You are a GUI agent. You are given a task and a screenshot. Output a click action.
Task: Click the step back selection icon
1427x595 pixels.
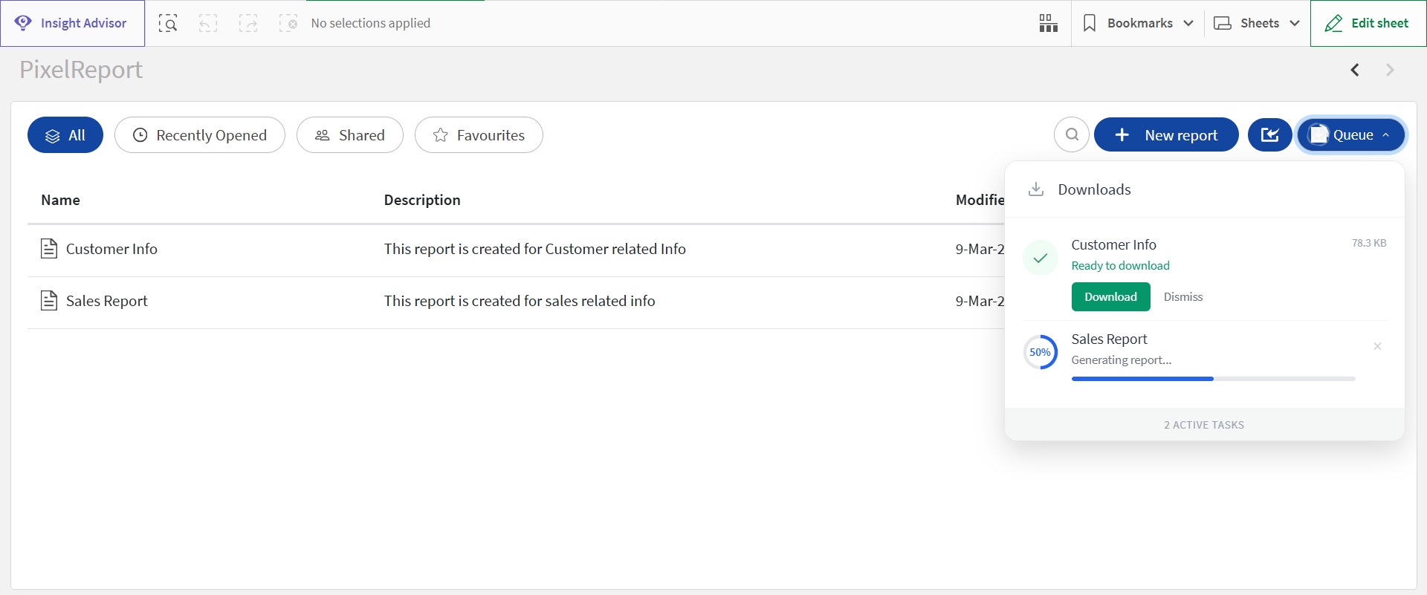pos(208,24)
